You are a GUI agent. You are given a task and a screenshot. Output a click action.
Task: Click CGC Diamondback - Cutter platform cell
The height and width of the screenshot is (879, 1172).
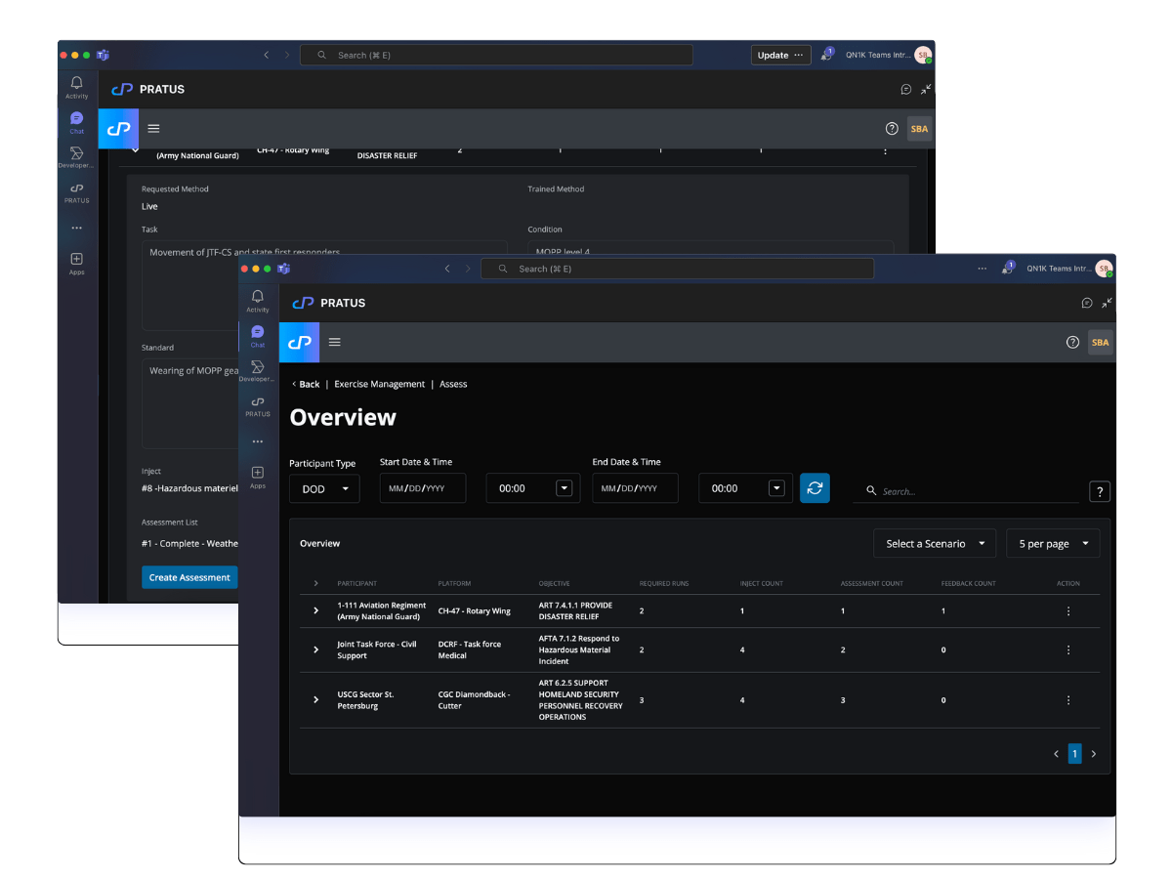tap(473, 699)
